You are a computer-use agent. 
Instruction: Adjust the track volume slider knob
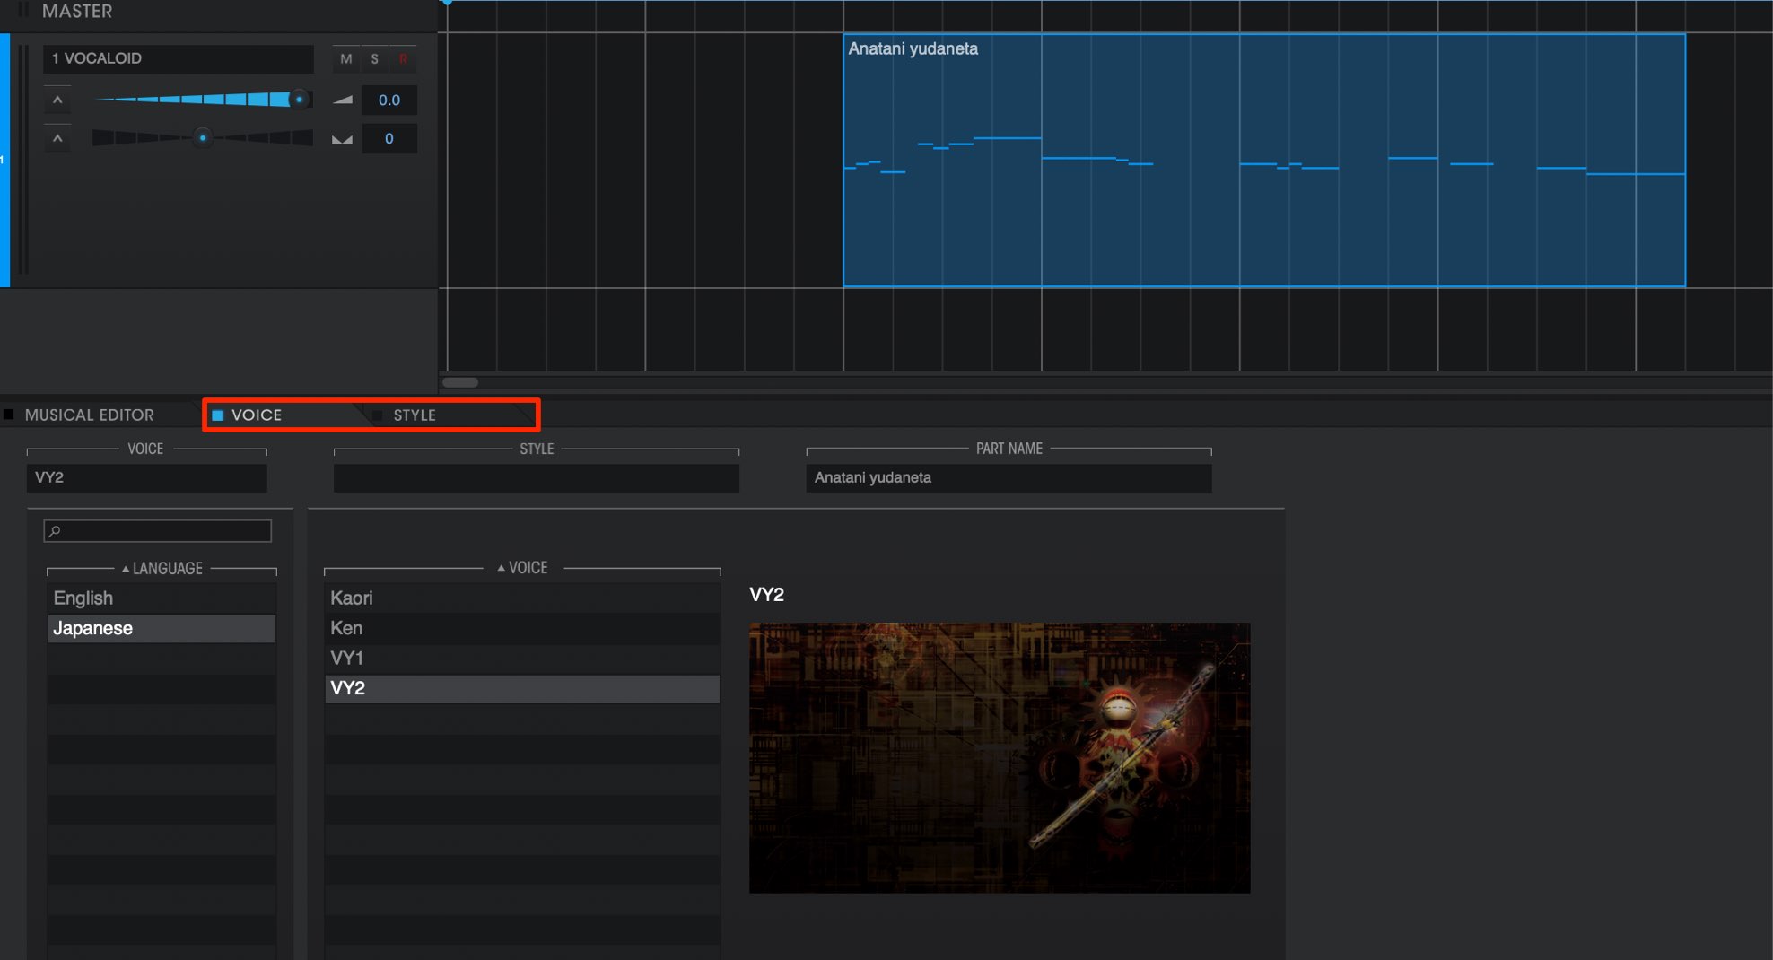(x=299, y=100)
